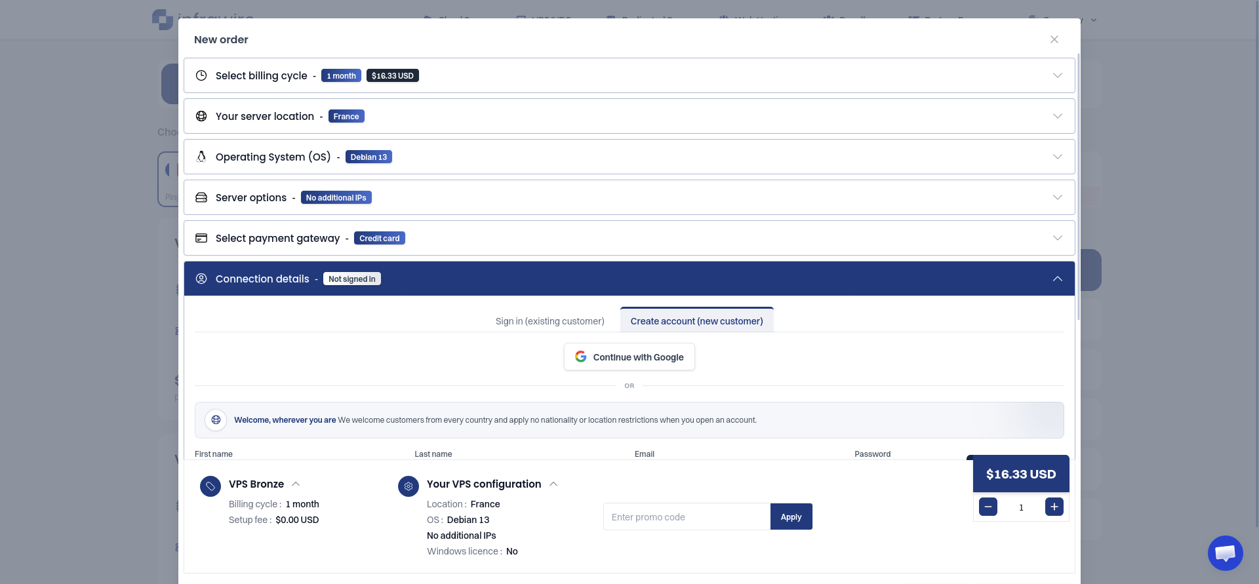Click the Linux penguin icon for Operating System
This screenshot has height=584, width=1259.
(201, 157)
